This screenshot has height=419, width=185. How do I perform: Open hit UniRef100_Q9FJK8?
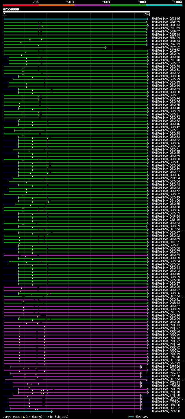tap(166, 60)
